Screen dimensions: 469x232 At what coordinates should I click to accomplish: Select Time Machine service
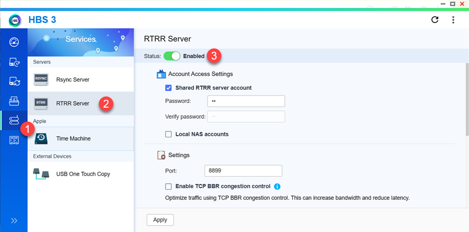coord(73,138)
